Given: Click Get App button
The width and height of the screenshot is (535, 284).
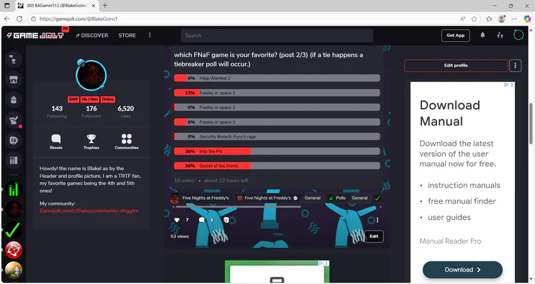Looking at the screenshot, I should coord(455,35).
